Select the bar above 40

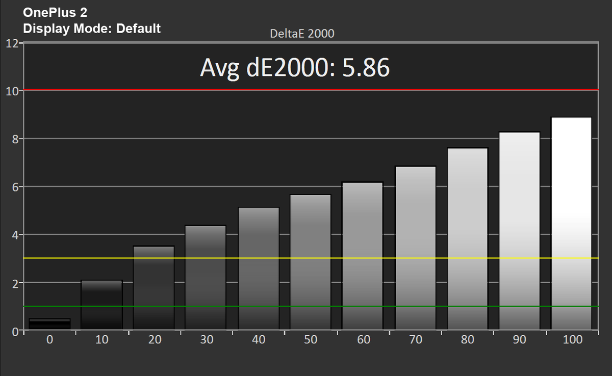click(259, 269)
